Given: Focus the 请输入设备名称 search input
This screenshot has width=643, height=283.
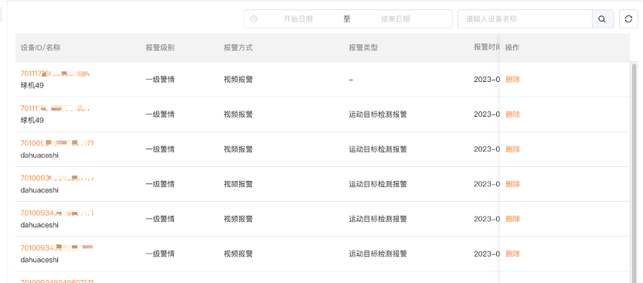Looking at the screenshot, I should (525, 19).
